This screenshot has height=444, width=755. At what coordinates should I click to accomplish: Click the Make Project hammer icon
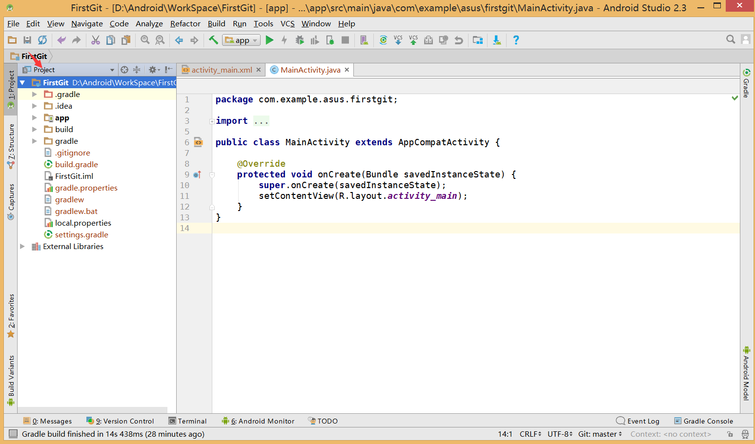point(213,40)
